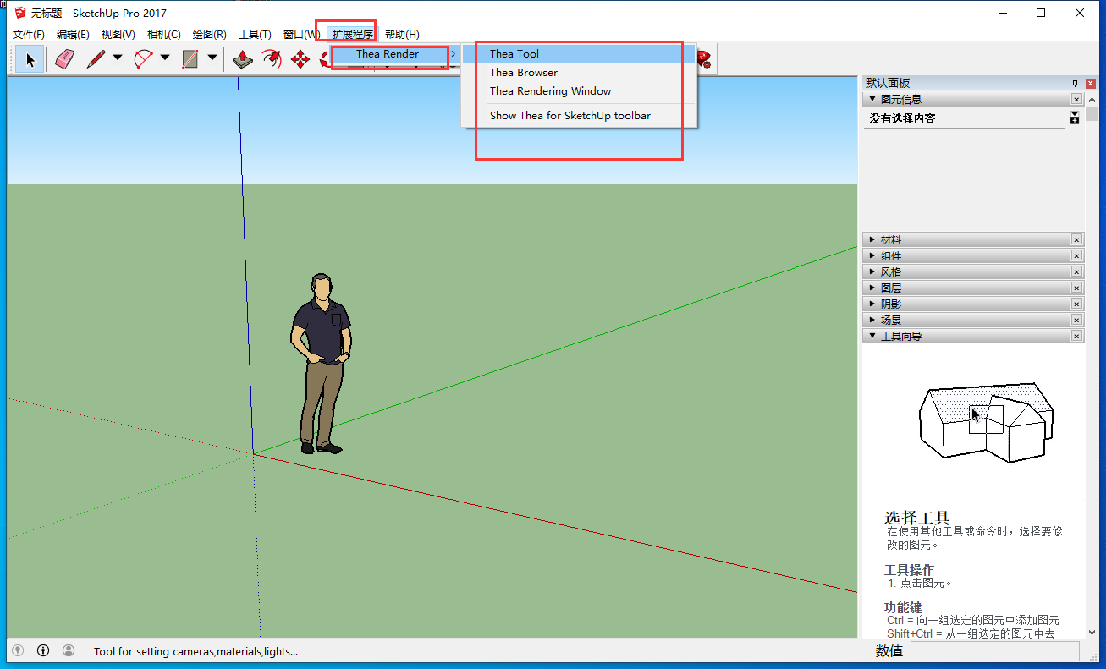
Task: Pin the 默认面板 tray with pushpin
Action: pos(1076,83)
